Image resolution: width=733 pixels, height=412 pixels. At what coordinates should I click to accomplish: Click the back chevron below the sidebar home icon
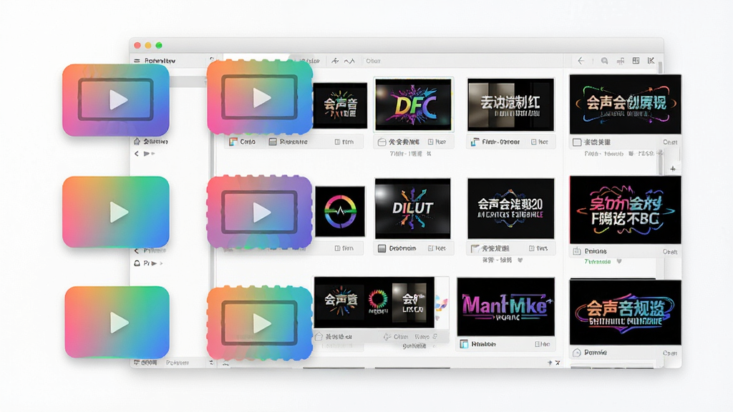point(137,154)
